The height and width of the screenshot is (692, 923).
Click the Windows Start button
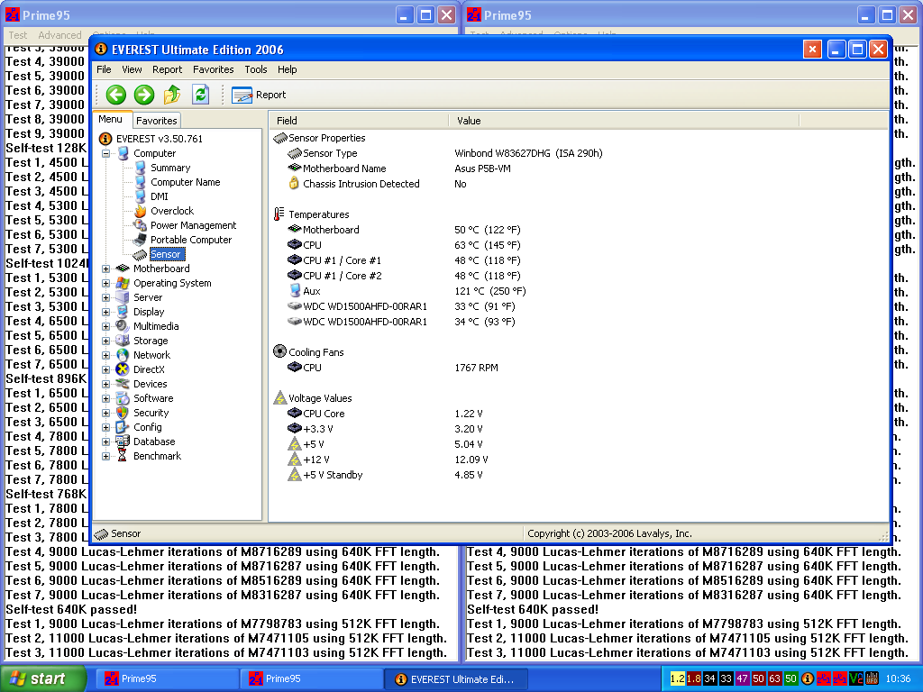point(42,679)
